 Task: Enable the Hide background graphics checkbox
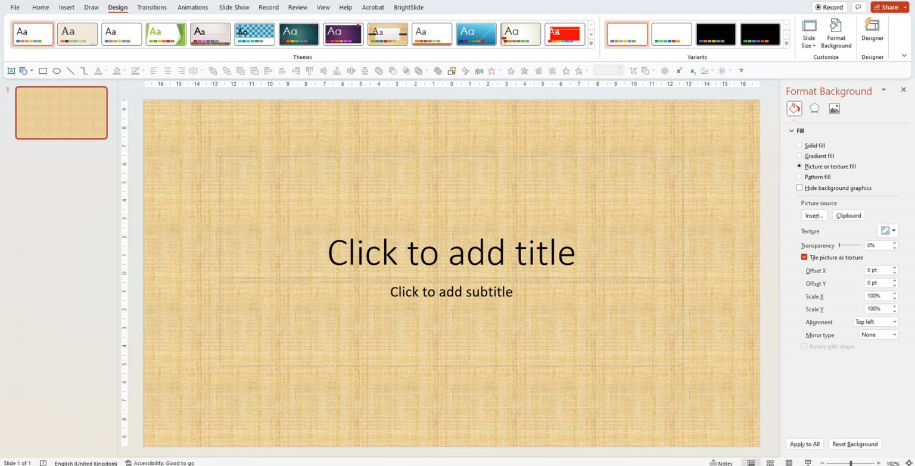point(799,187)
